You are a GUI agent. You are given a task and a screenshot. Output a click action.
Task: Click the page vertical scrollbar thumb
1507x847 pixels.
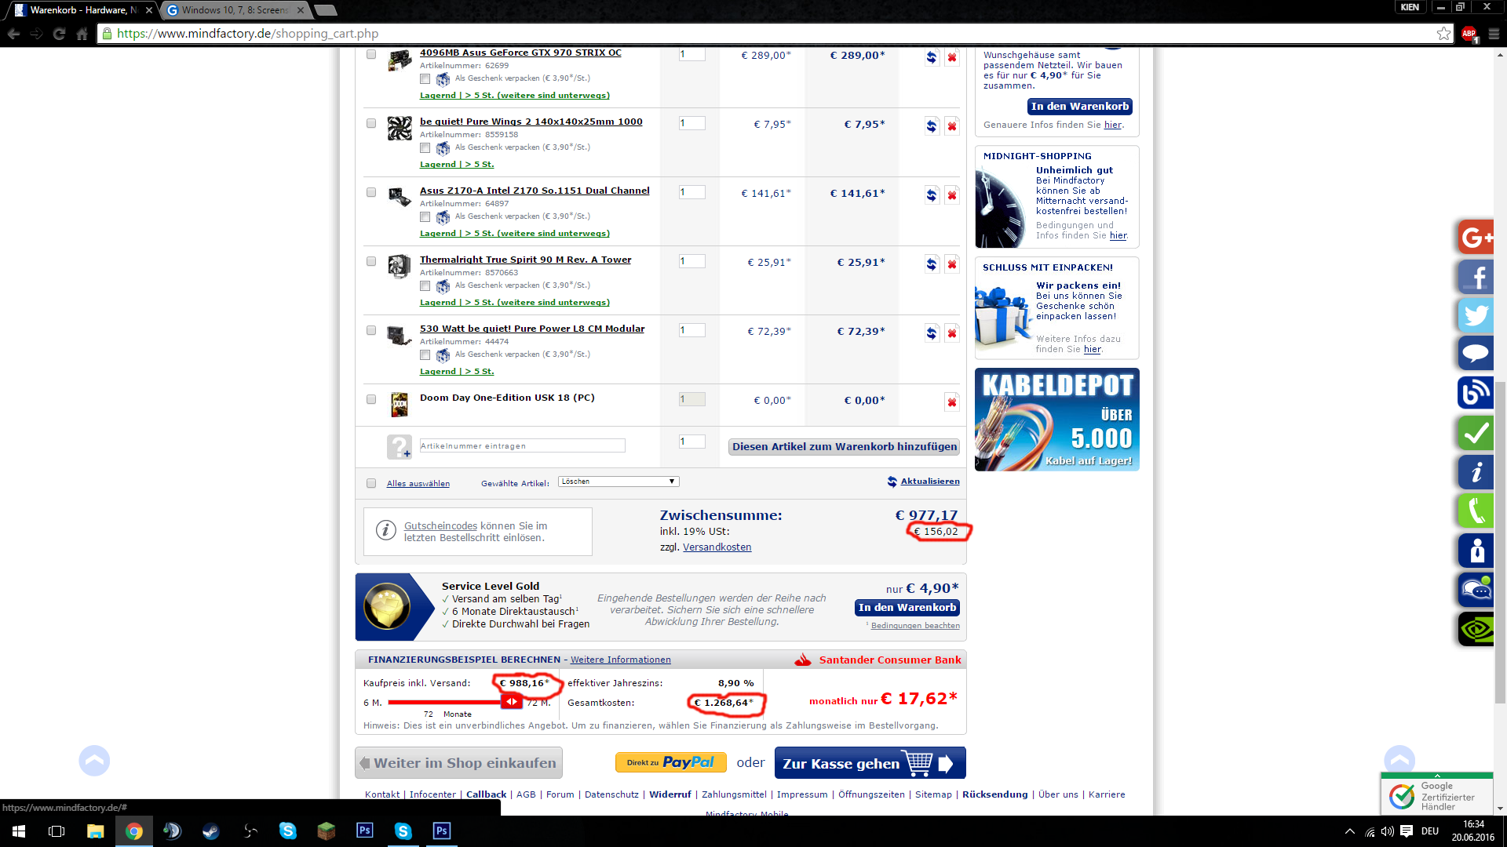click(1500, 541)
